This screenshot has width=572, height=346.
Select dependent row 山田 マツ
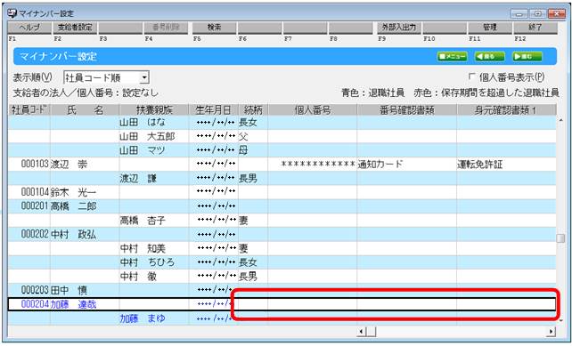point(282,150)
